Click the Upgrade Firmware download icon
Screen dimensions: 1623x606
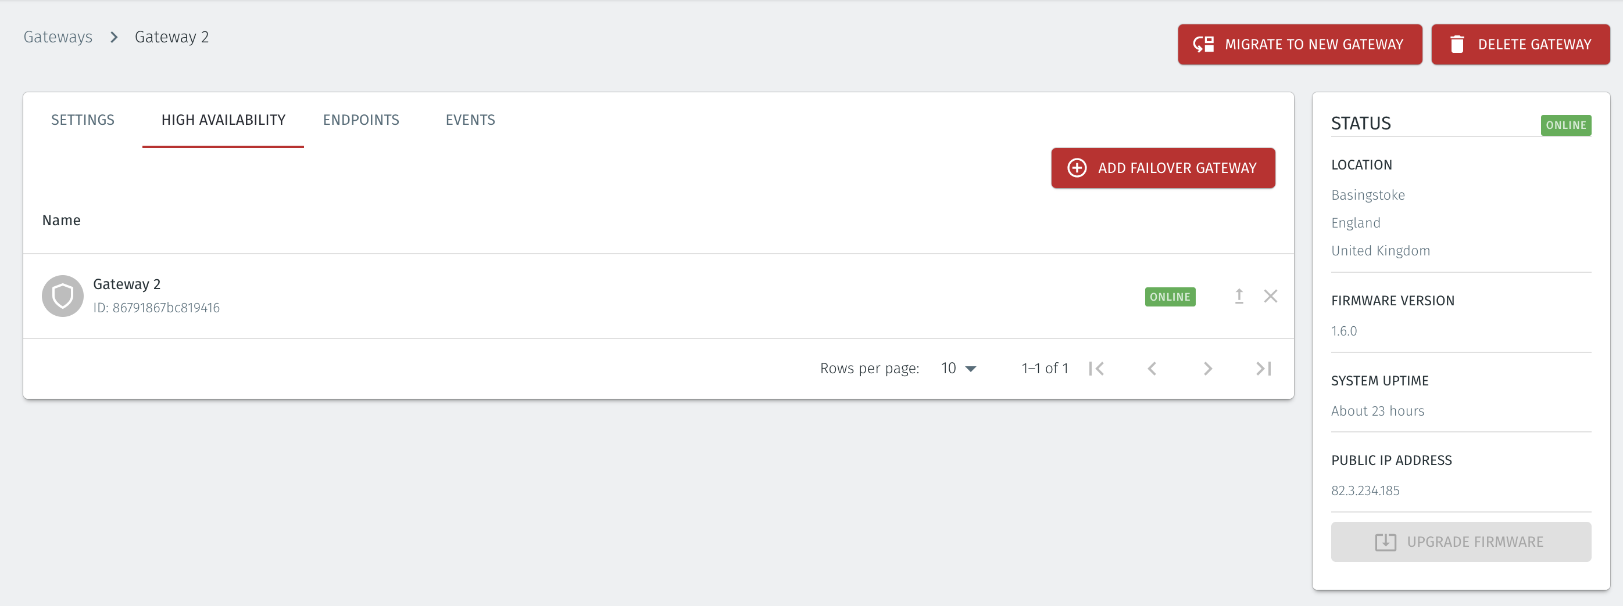click(1385, 541)
